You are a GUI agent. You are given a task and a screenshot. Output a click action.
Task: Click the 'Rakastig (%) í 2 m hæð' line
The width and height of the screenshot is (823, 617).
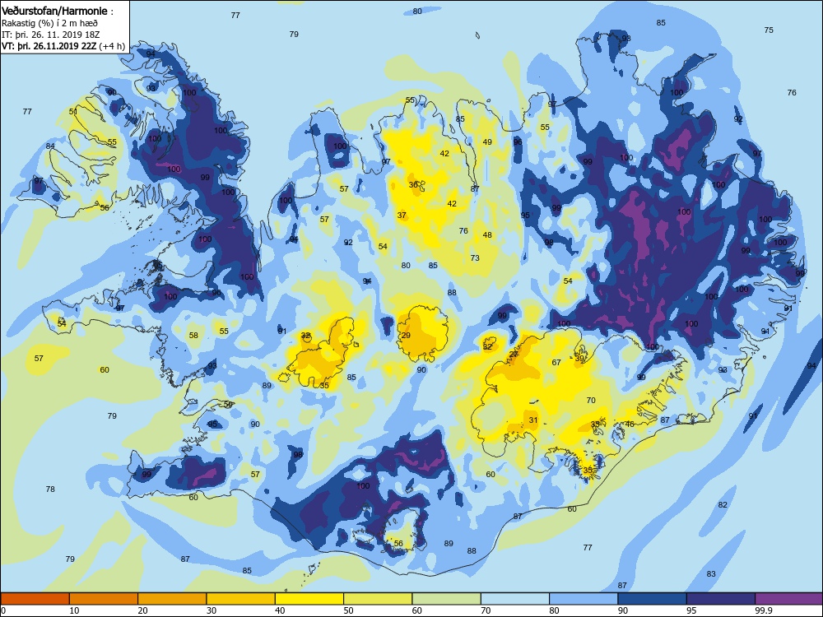coord(50,23)
